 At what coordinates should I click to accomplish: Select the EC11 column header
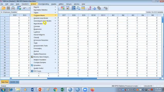tap(103, 15)
